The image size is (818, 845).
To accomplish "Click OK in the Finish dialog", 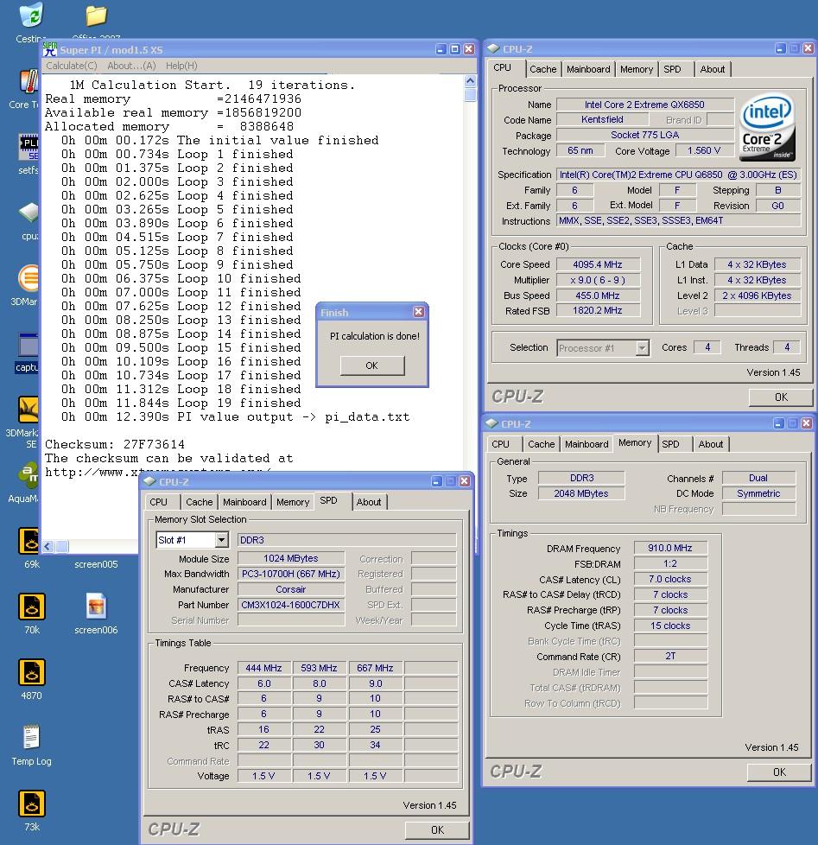I will point(371,365).
